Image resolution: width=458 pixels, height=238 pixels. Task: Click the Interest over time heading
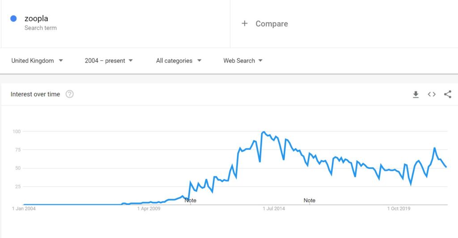coord(35,94)
